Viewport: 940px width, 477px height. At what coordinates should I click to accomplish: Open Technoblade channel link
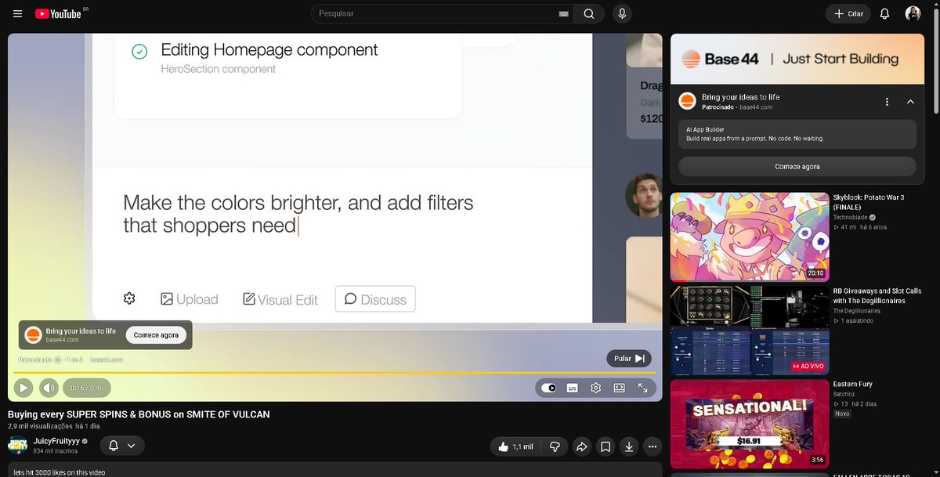[x=849, y=218]
